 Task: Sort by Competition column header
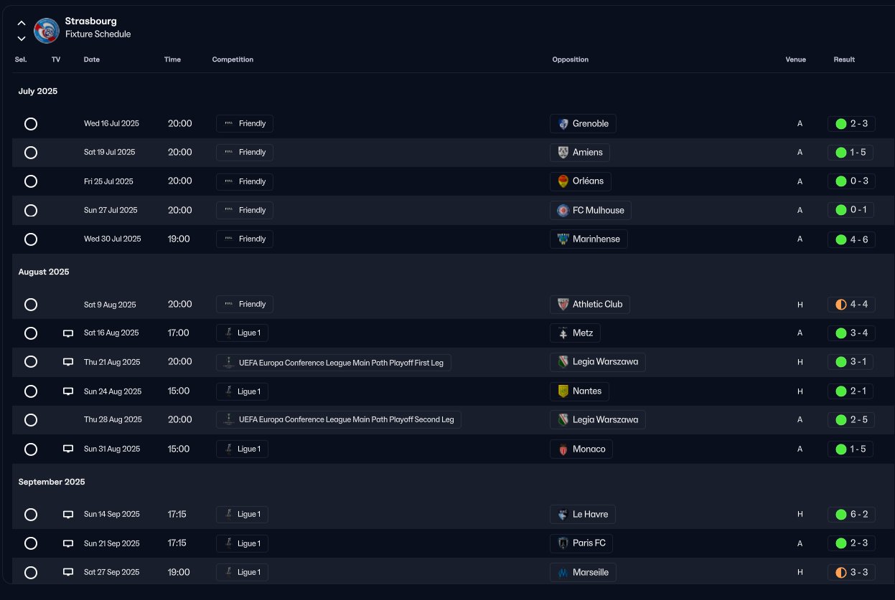point(233,59)
